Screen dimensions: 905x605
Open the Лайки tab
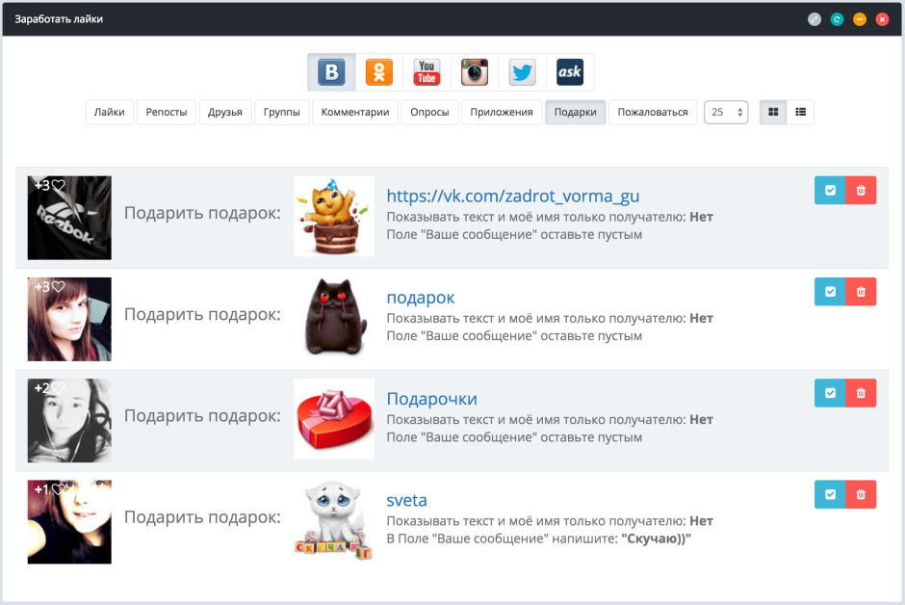tap(110, 112)
